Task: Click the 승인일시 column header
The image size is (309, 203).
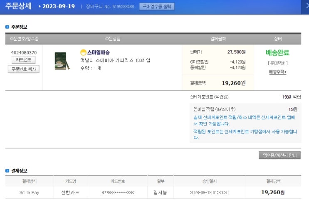Action: [209, 181]
